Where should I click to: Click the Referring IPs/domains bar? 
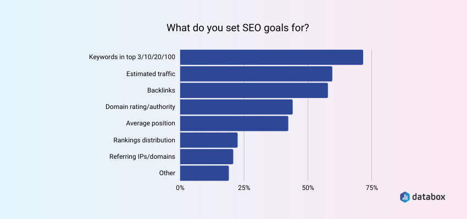click(207, 157)
